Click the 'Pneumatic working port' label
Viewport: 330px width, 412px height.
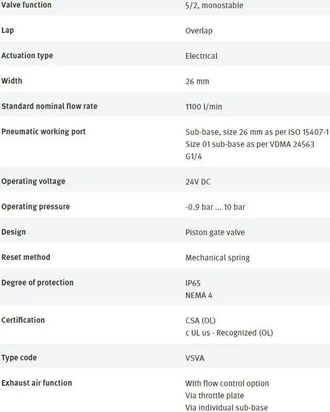[43, 131]
